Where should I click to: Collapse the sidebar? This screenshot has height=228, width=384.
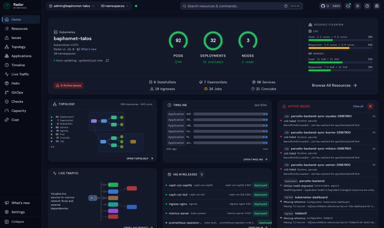21,222
